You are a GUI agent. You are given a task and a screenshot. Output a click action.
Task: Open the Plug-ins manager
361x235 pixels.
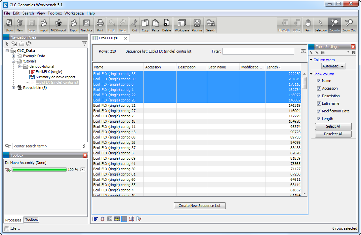point(197,25)
